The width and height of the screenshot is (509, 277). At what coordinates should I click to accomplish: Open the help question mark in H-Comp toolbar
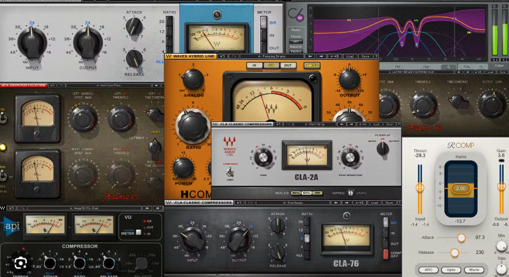376,56
